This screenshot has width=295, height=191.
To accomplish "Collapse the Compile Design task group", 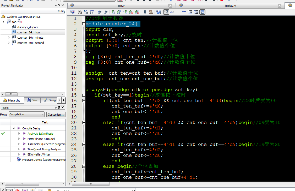I will tap(14, 128).
